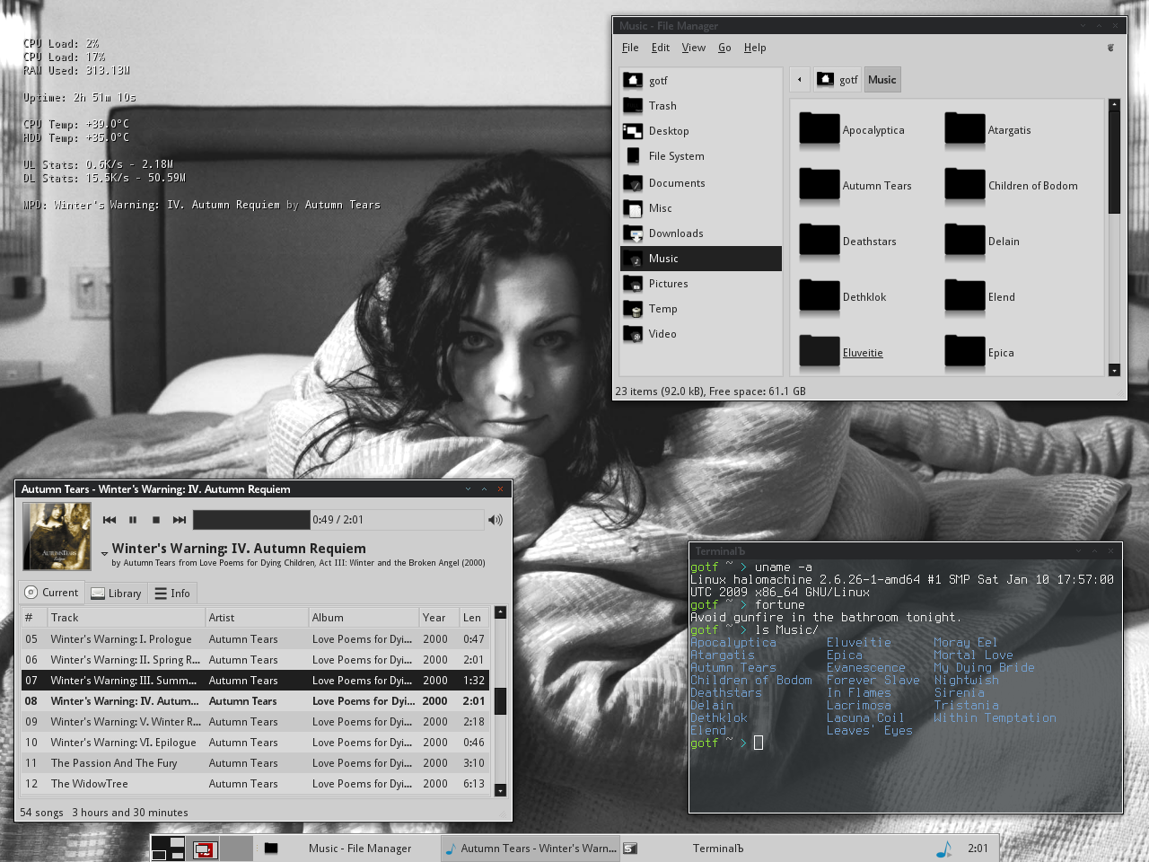Open the Atargatis folder

pos(987,130)
